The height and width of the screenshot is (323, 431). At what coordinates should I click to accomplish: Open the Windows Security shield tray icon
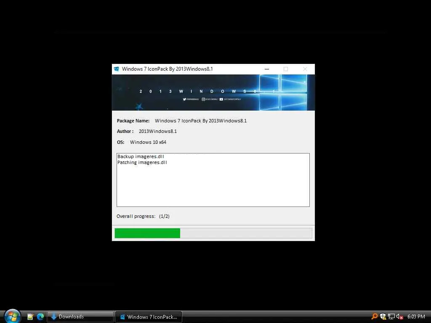point(383,316)
